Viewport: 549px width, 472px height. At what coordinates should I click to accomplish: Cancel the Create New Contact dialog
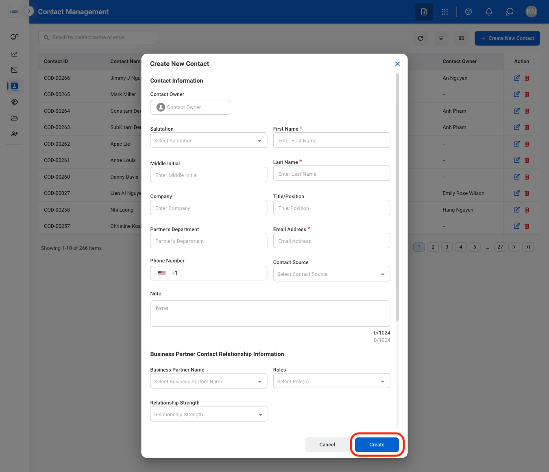327,445
